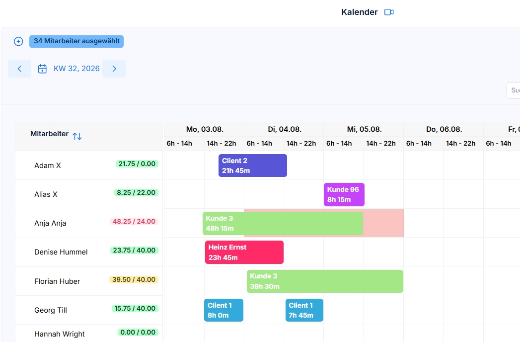Open Georg Till's Client 1 8h 0m shift
This screenshot has height=342, width=520.
pyautogui.click(x=223, y=310)
